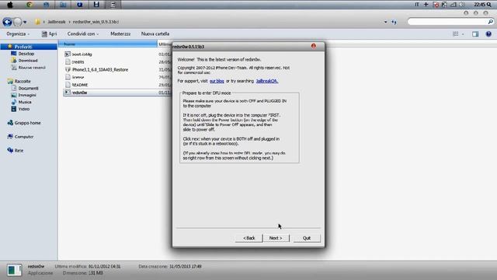
Task: Click the Apri toolbar button
Action: pyautogui.click(x=50, y=33)
